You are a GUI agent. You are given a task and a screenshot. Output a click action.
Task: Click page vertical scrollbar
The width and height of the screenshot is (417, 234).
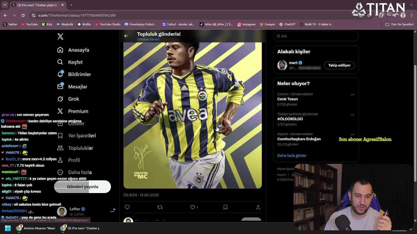[x=415, y=123]
